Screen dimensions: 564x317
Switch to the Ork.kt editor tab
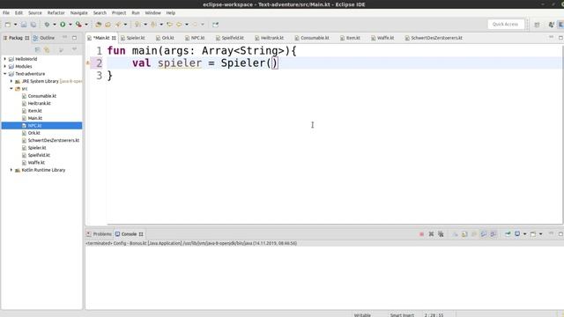pyautogui.click(x=167, y=38)
